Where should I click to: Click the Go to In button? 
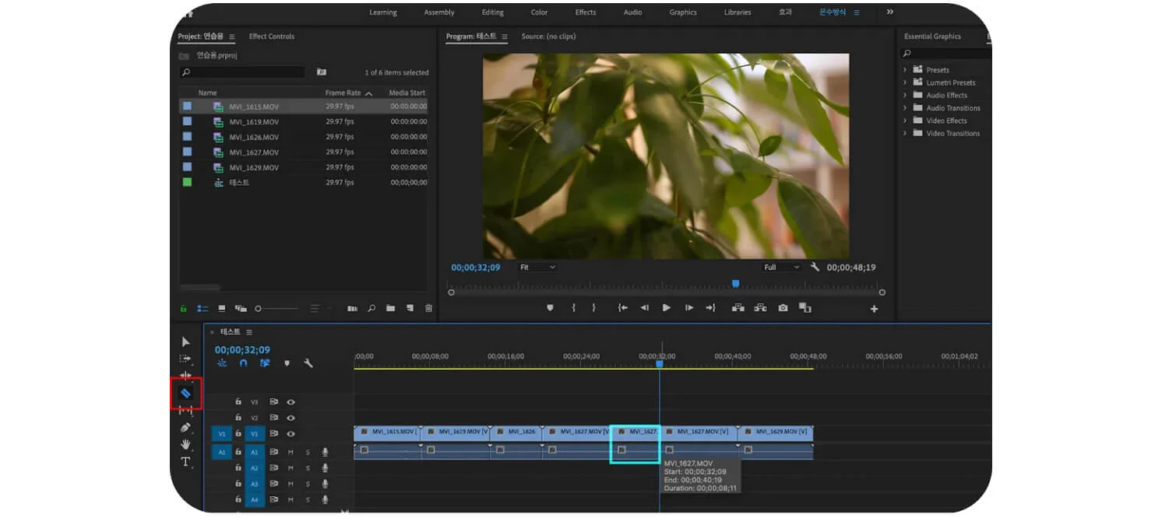622,308
